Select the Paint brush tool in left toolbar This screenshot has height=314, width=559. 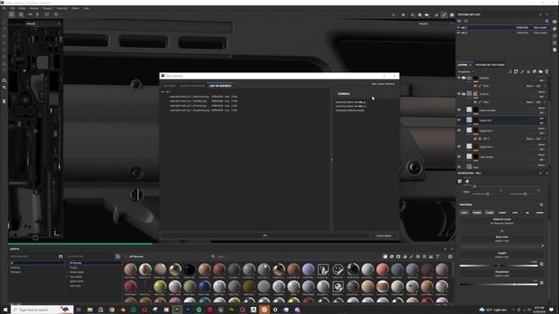pyautogui.click(x=3, y=22)
